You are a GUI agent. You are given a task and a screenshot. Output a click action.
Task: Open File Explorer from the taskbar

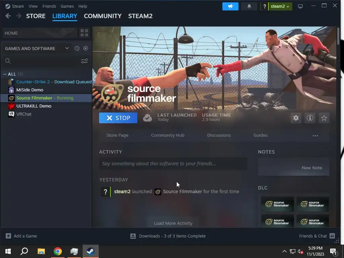41,251
